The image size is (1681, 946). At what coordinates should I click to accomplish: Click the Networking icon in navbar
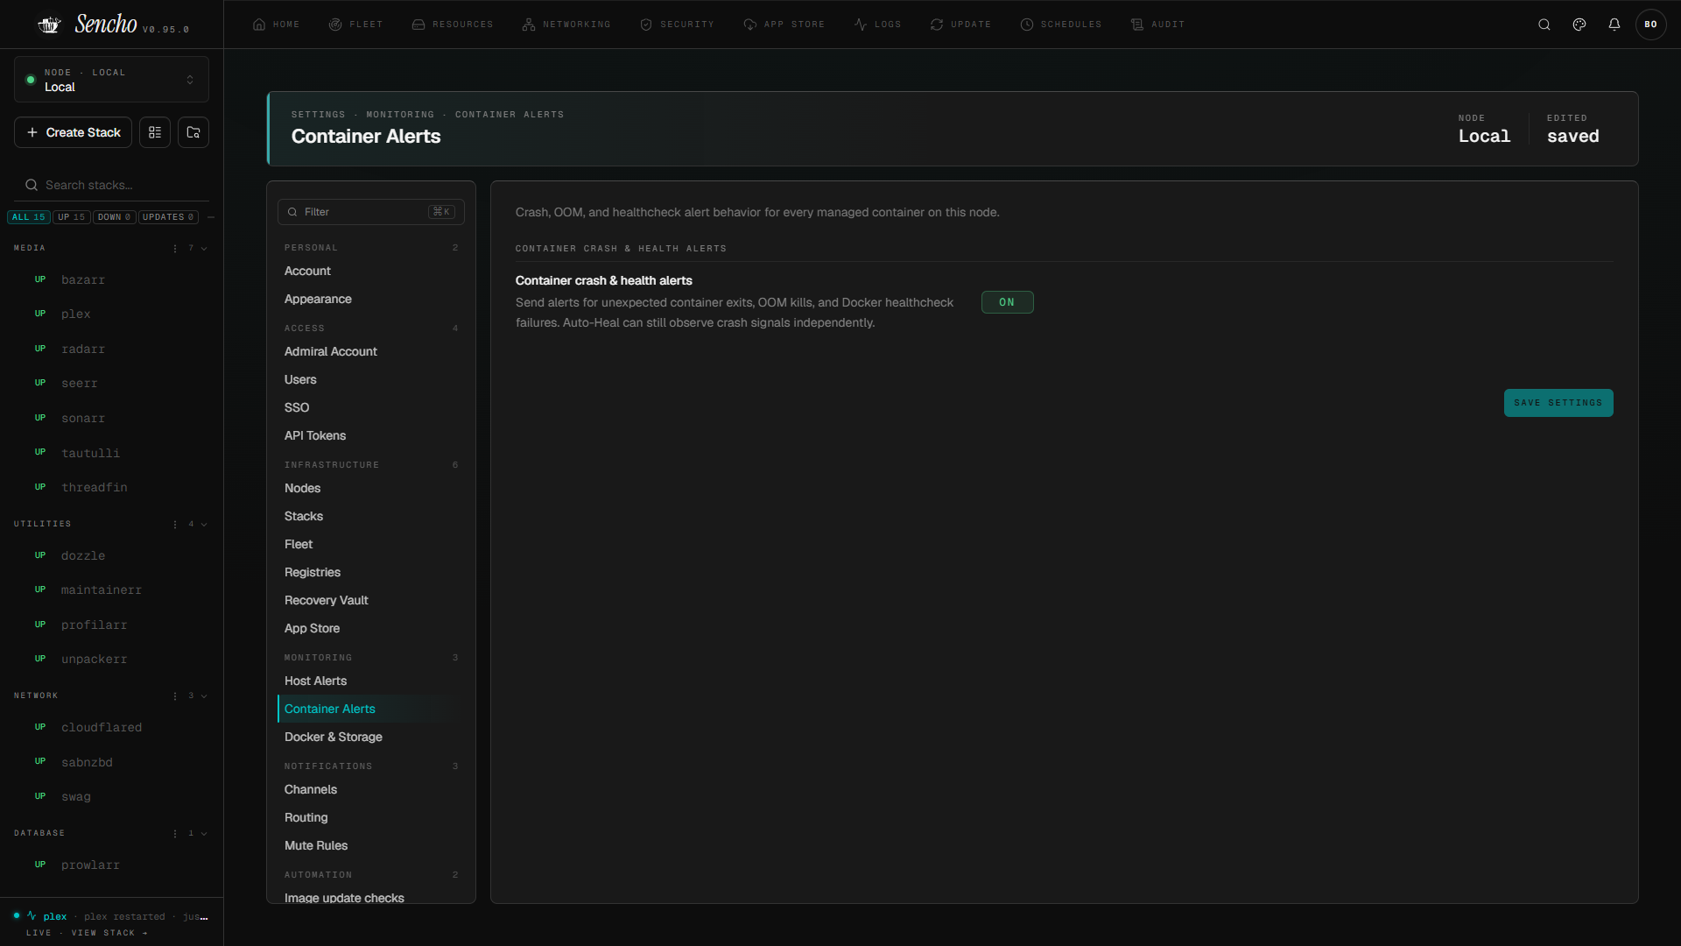(x=529, y=25)
